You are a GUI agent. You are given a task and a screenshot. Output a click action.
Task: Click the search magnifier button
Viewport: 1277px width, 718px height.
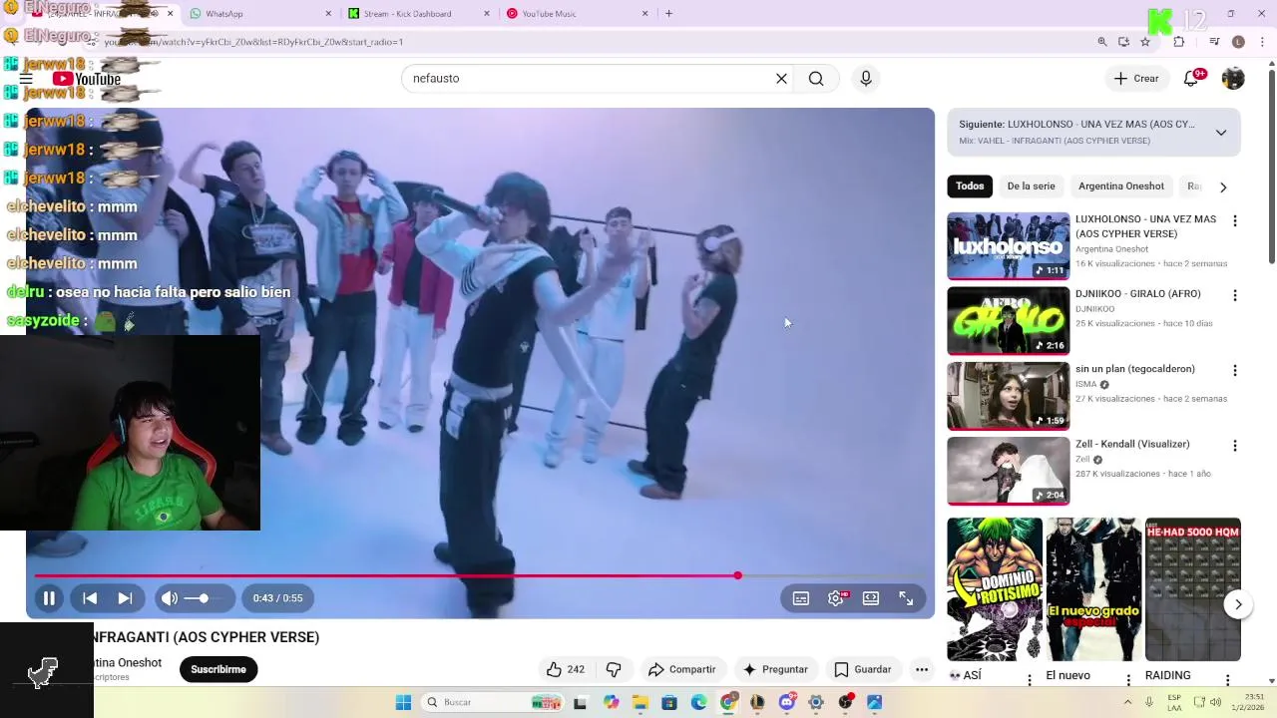(816, 79)
